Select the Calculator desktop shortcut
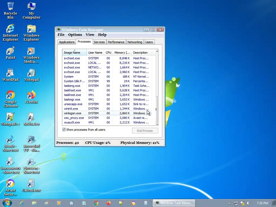Image resolution: width=276 pixels, height=207 pixels. [x=32, y=185]
